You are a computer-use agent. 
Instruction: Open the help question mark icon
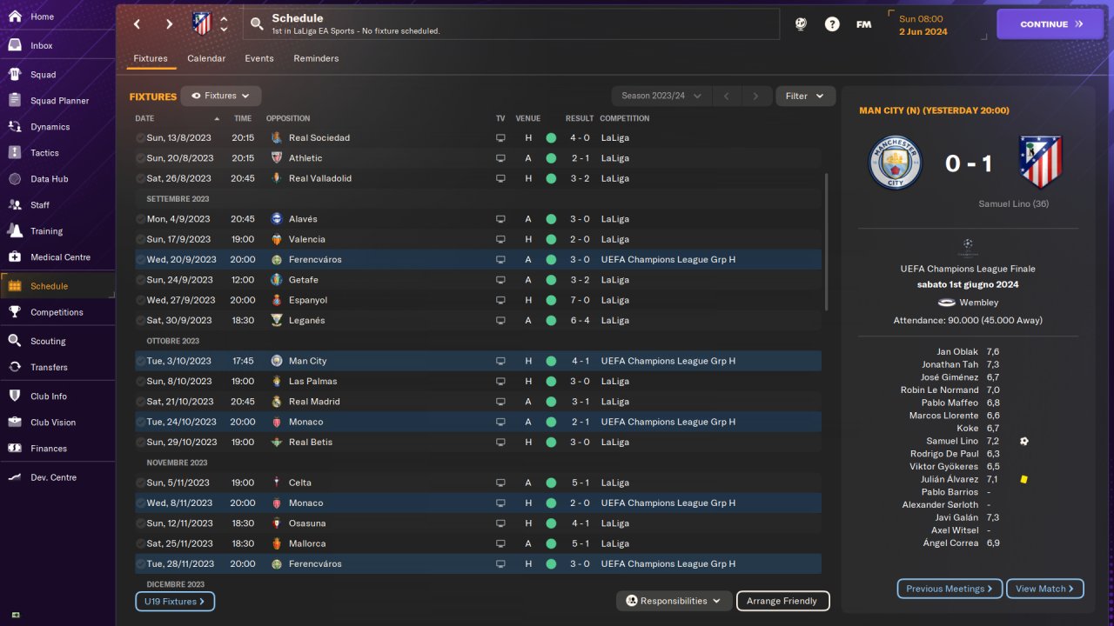(x=832, y=24)
